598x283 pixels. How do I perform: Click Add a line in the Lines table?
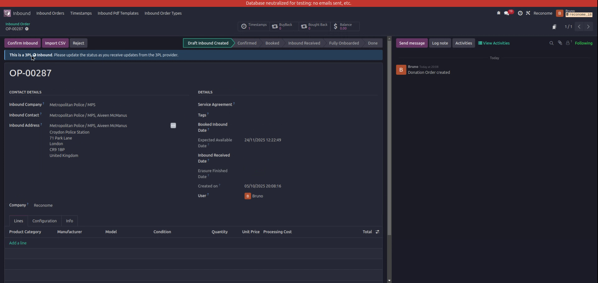pyautogui.click(x=18, y=242)
